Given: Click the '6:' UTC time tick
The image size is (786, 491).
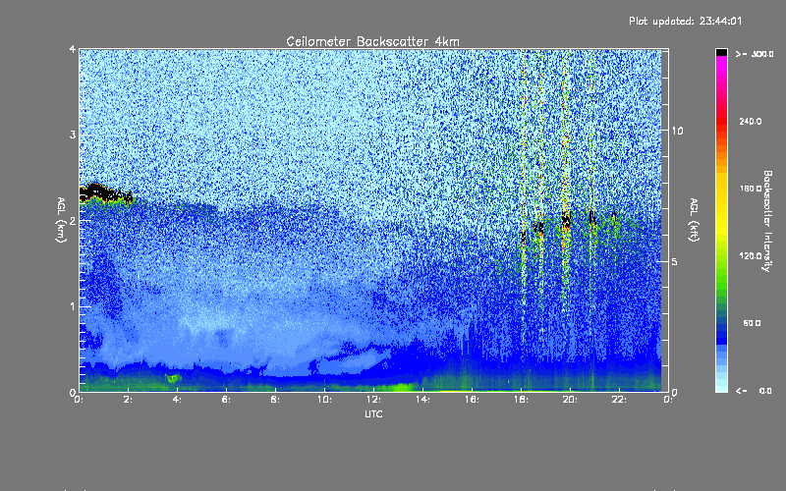Looking at the screenshot, I should (227, 400).
